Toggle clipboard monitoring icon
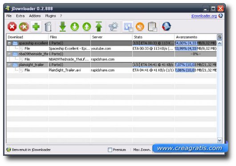236x166 pixels. (x=152, y=27)
